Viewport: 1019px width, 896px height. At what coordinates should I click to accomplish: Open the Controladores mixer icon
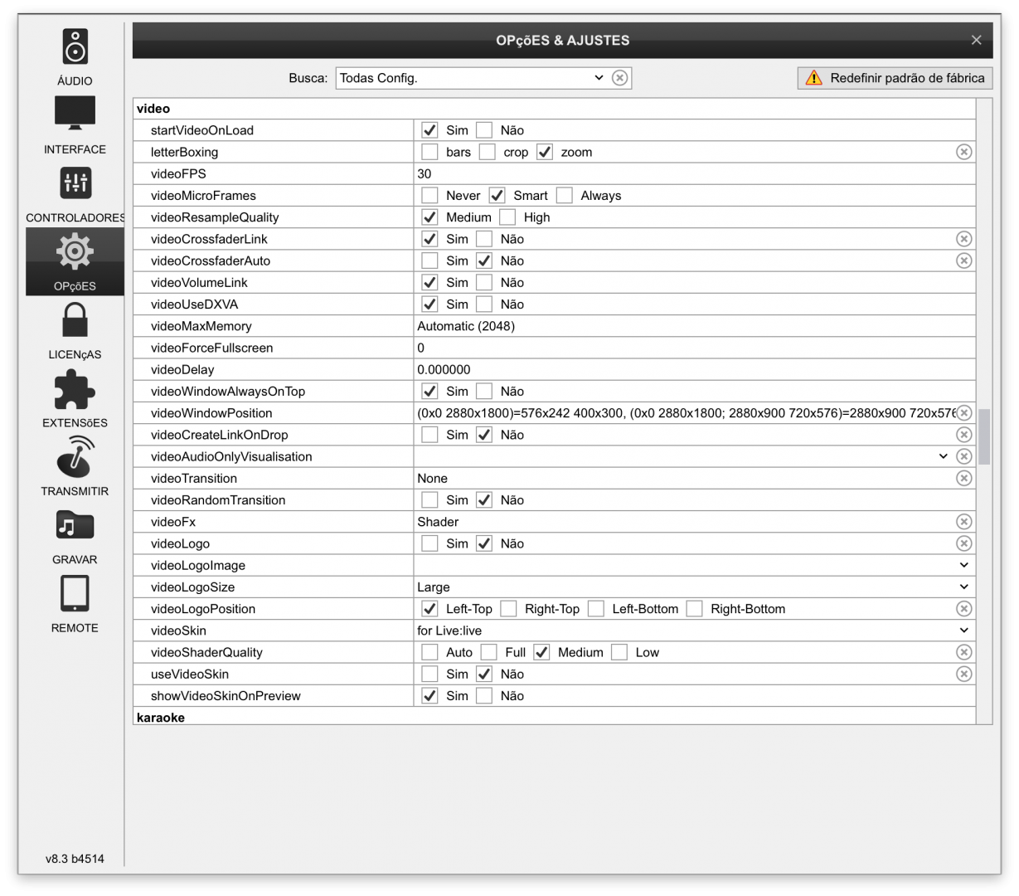75,183
